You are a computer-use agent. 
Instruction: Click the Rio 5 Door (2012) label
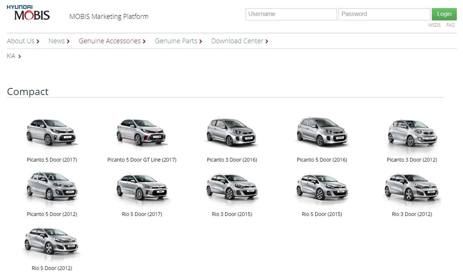(52, 268)
